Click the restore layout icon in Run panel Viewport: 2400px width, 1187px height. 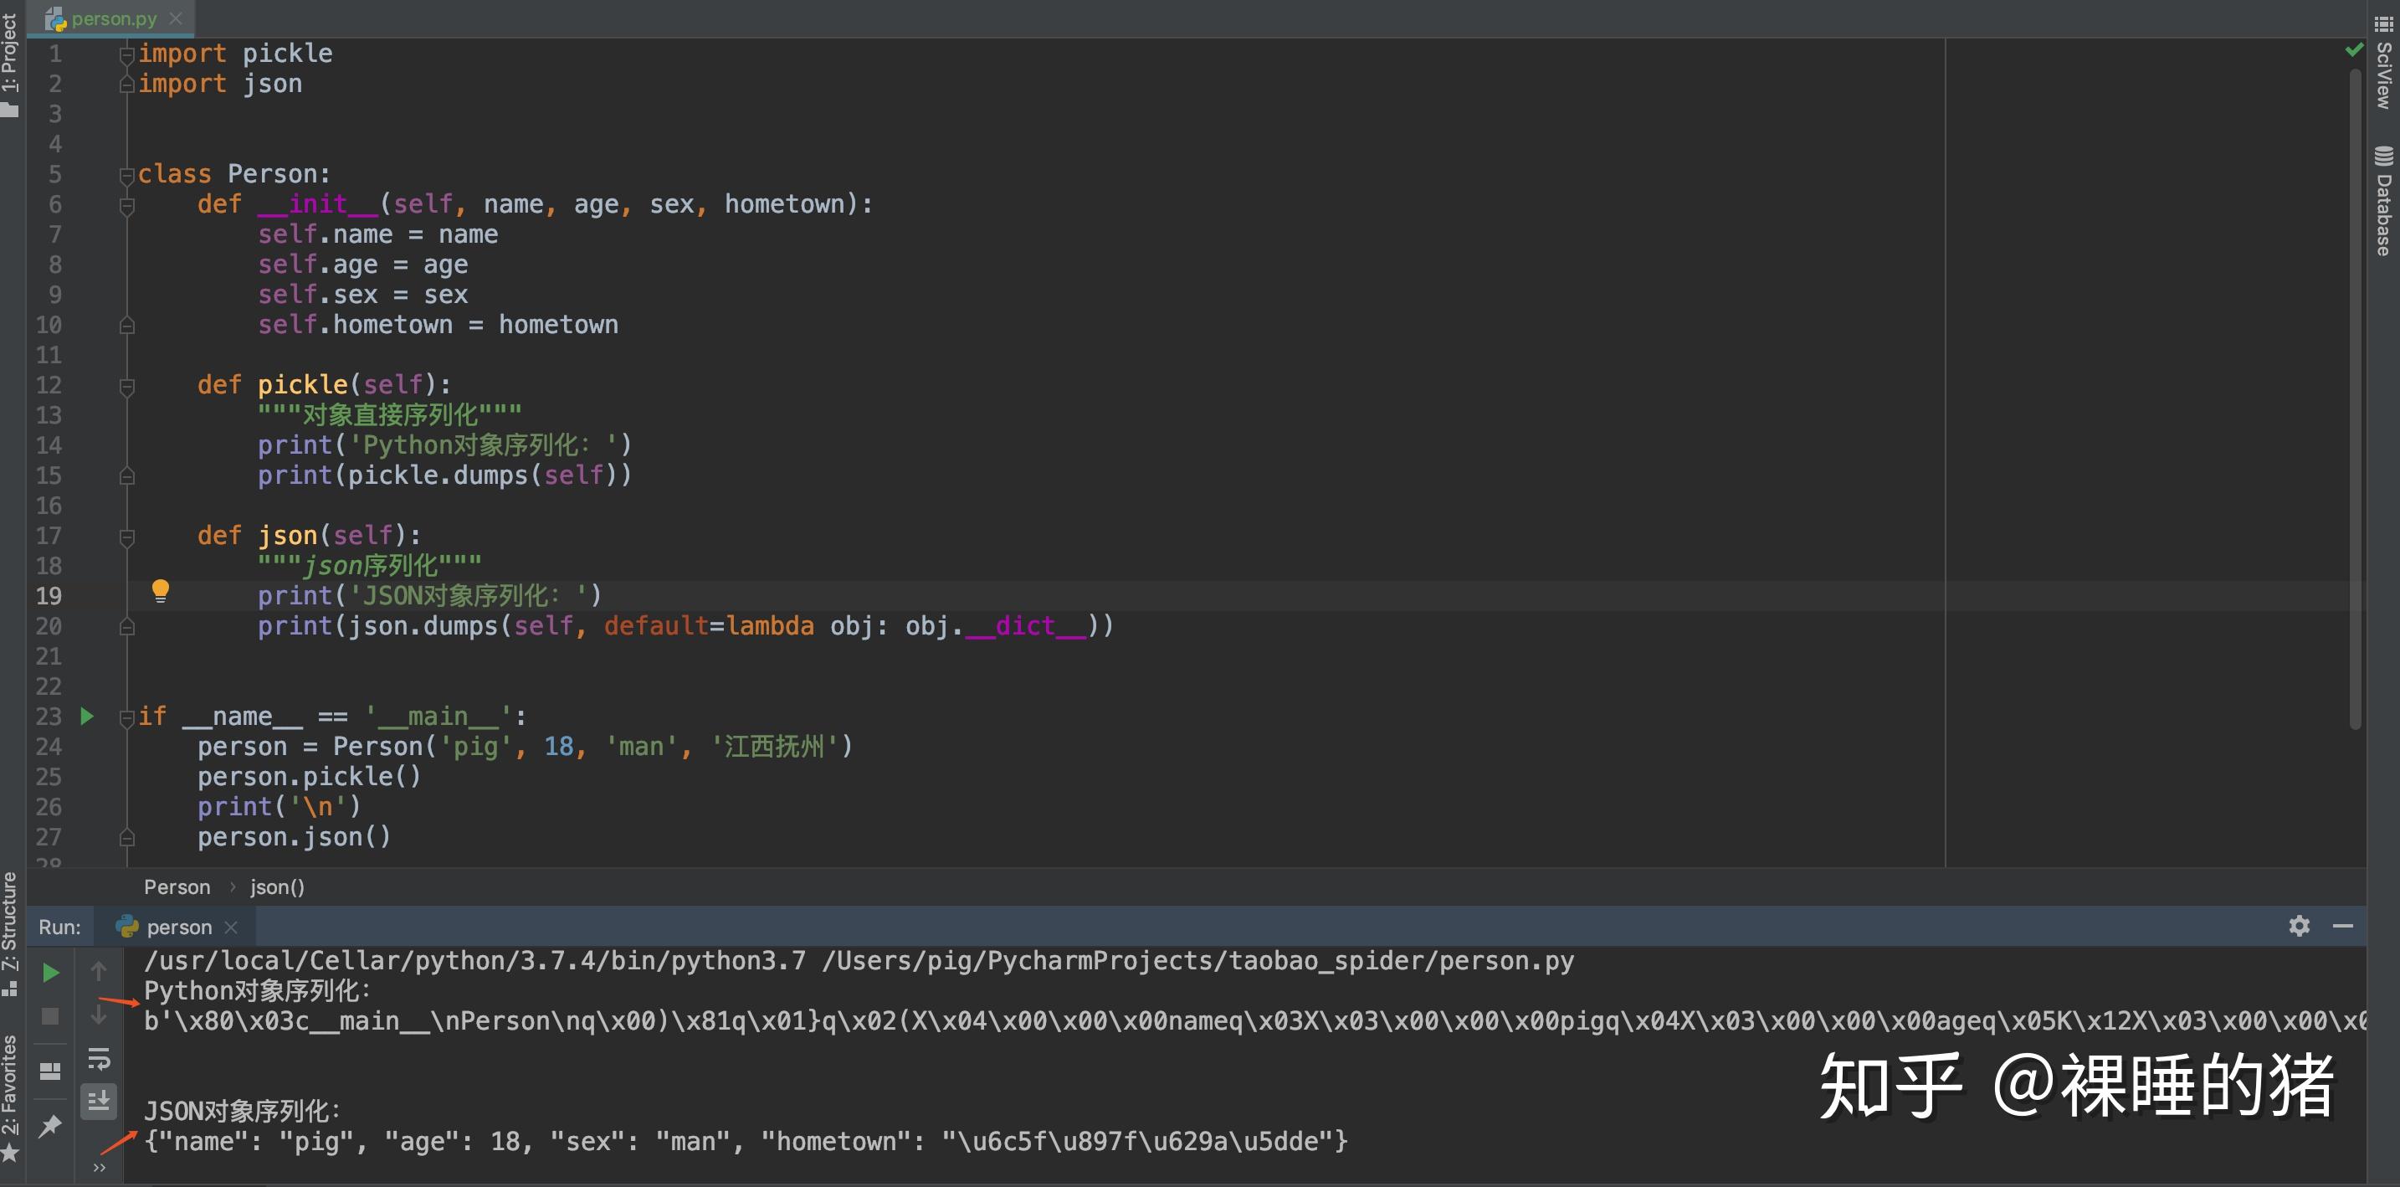pos(50,1071)
